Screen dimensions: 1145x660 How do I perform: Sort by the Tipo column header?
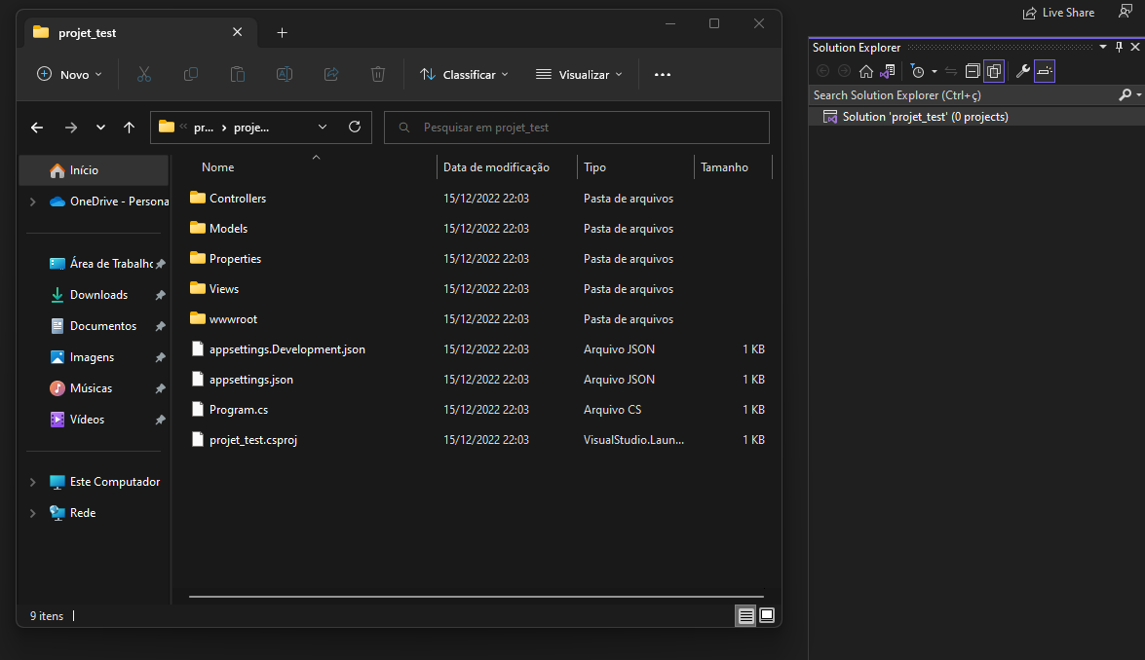tap(594, 167)
